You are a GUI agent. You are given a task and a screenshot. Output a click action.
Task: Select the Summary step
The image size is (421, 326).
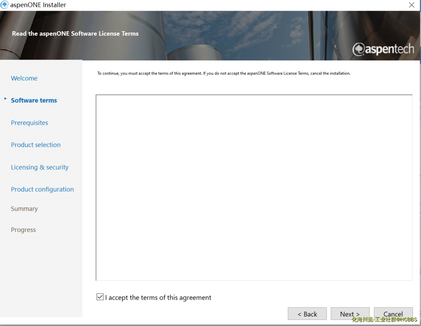[x=24, y=209]
